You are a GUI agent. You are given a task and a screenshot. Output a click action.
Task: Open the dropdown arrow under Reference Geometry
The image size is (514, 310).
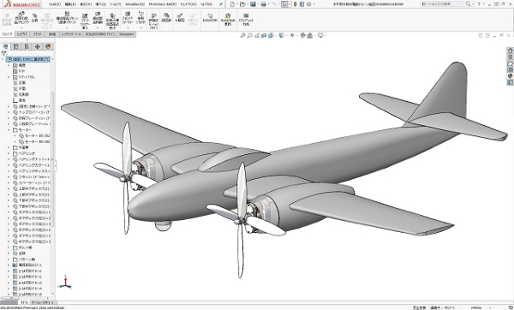point(140,28)
